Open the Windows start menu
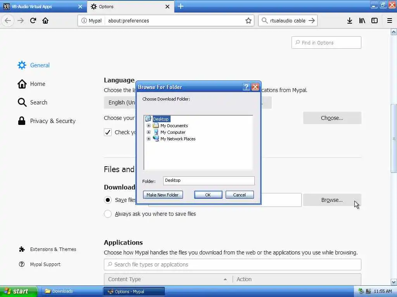 coord(19,291)
